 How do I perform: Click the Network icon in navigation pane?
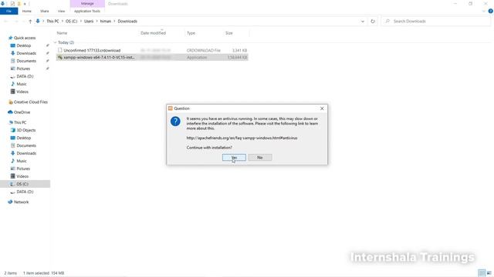(x=10, y=202)
